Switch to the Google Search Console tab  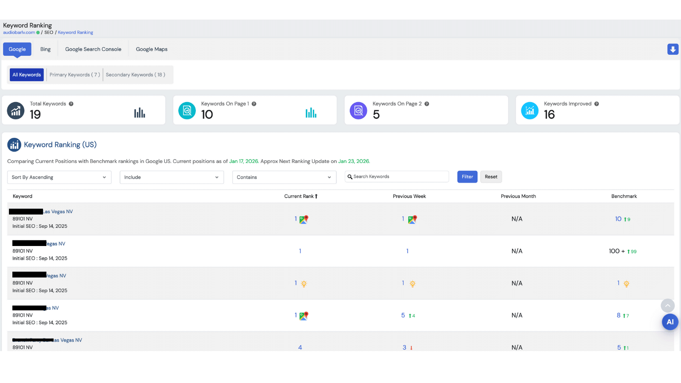[93, 49]
